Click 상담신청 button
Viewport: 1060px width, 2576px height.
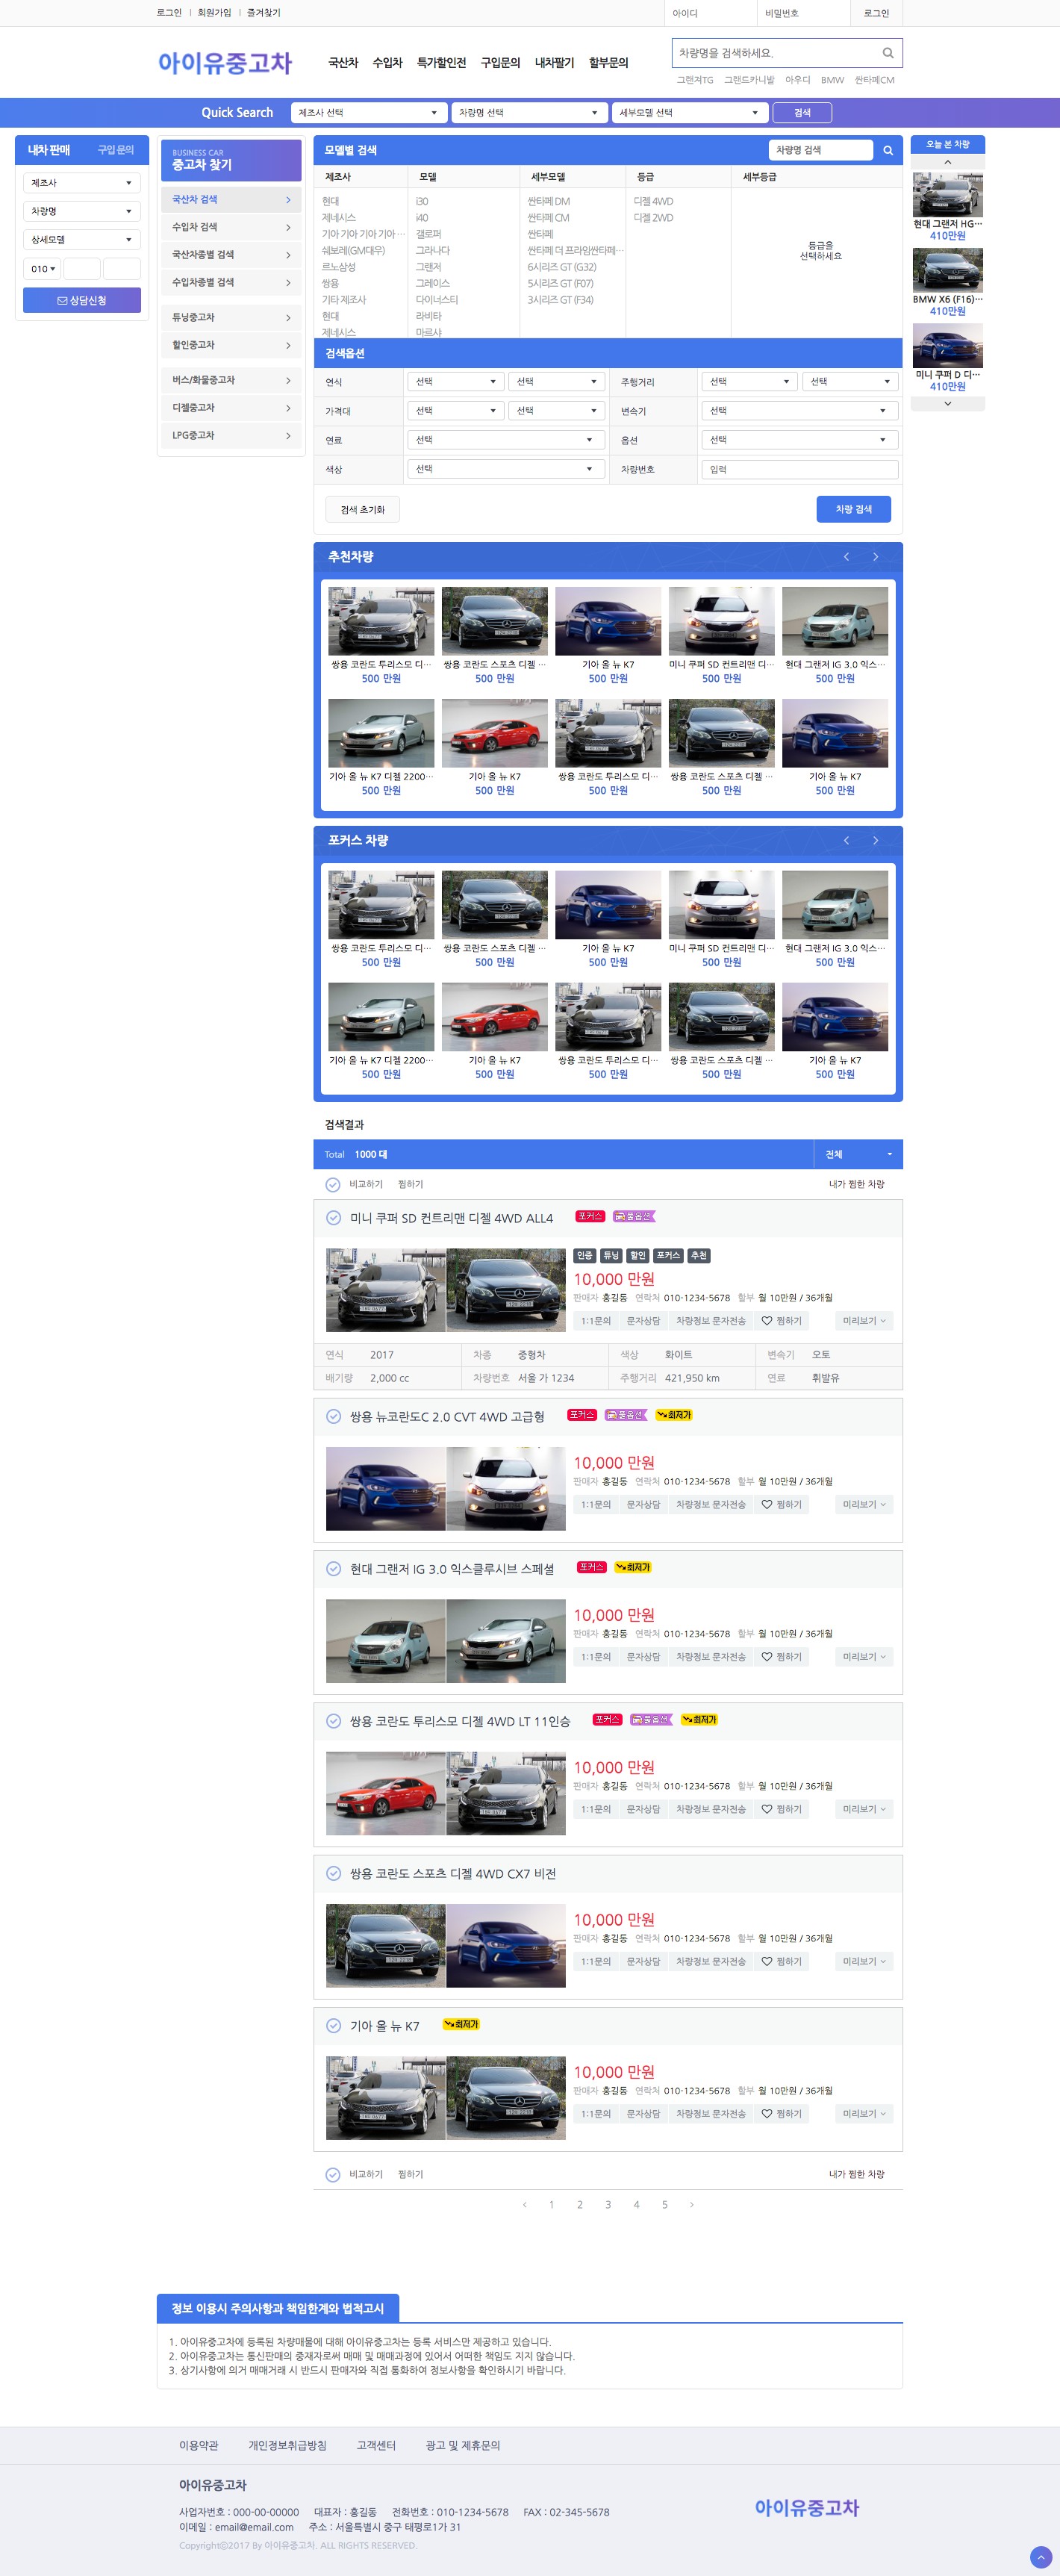[82, 300]
